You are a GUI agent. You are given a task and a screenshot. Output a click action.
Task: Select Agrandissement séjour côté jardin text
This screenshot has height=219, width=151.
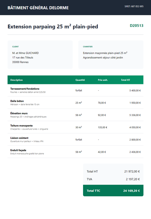click(x=103, y=58)
